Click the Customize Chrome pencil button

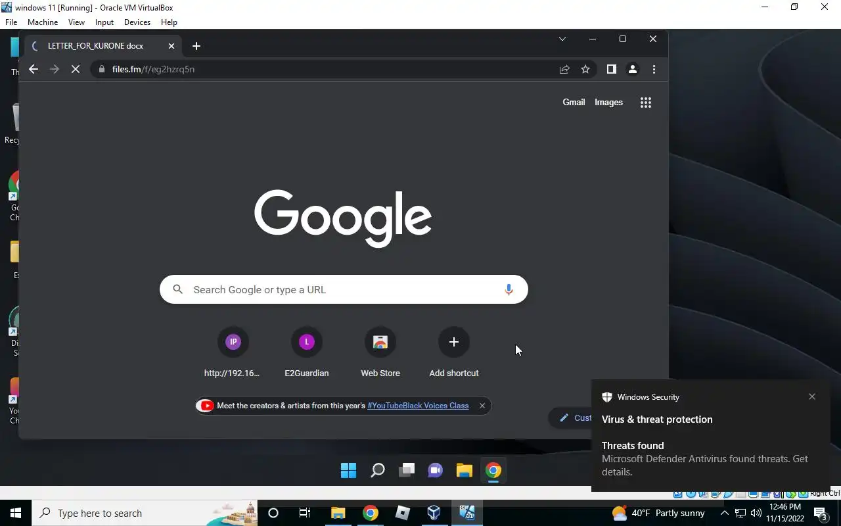pyautogui.click(x=570, y=418)
